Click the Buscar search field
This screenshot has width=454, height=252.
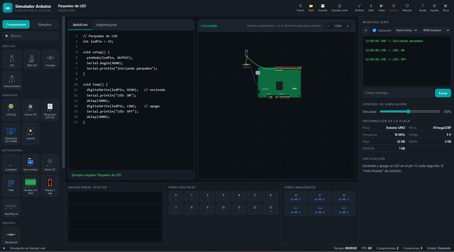pyautogui.click(x=31, y=36)
